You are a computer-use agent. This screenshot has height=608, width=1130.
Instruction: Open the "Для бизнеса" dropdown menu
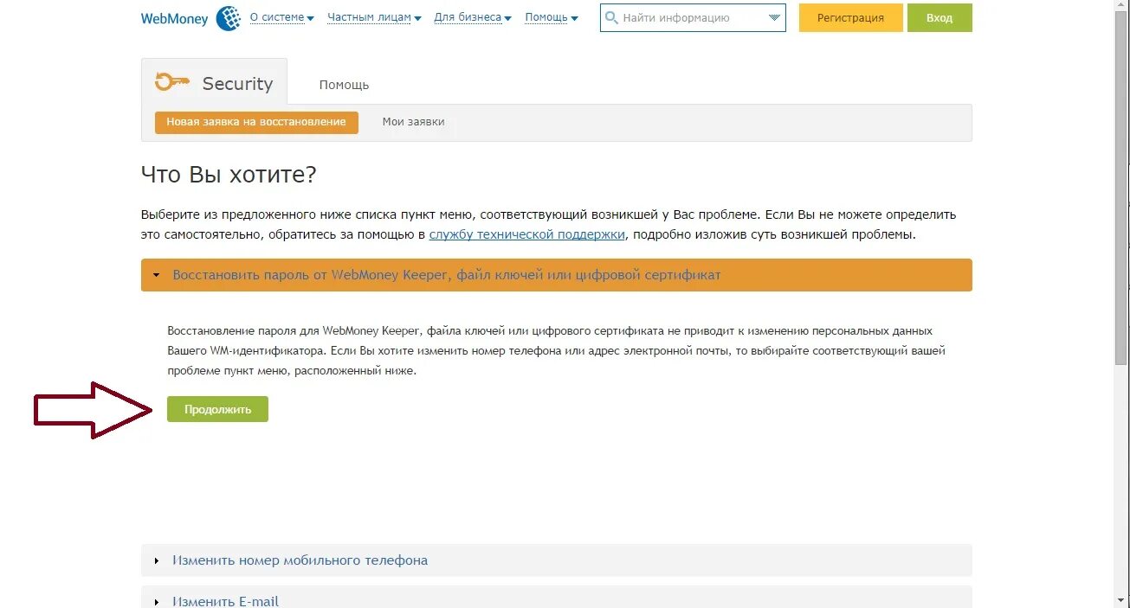473,17
